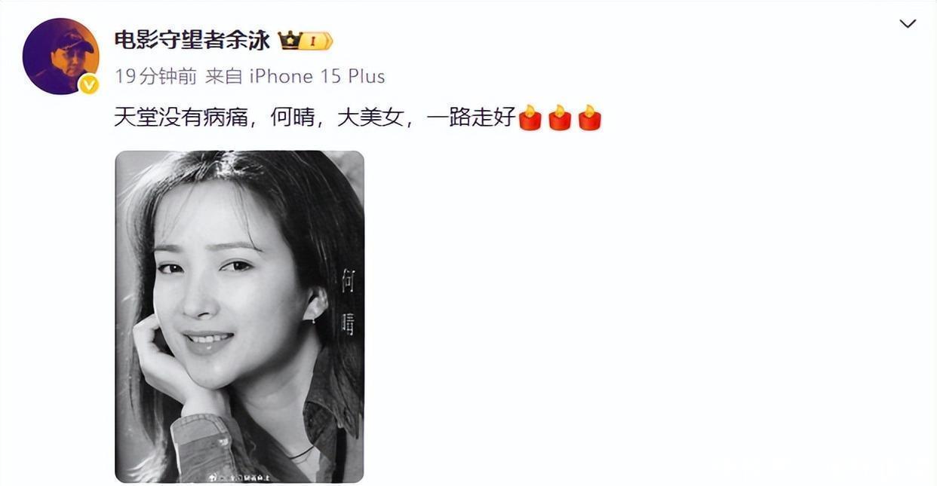Image resolution: width=937 pixels, height=486 pixels.
Task: Click the phrase 一路走好 in post
Action: pyautogui.click(x=472, y=118)
